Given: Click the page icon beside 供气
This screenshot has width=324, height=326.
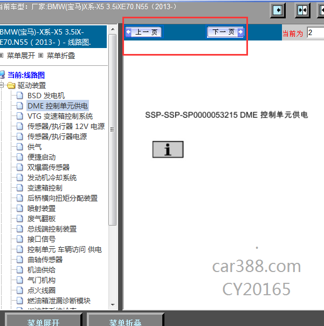Looking at the screenshot, I should pos(20,147).
